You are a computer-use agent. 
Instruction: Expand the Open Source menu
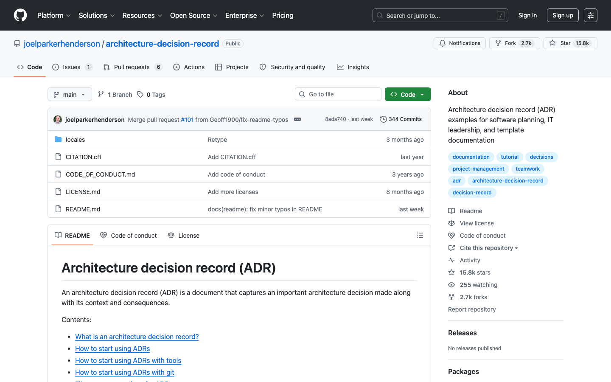coord(194,15)
